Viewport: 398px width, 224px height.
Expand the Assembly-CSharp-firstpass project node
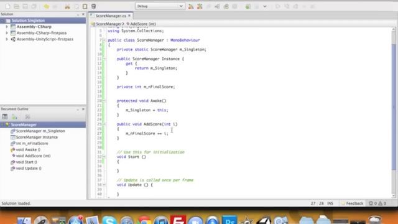pos(7,33)
